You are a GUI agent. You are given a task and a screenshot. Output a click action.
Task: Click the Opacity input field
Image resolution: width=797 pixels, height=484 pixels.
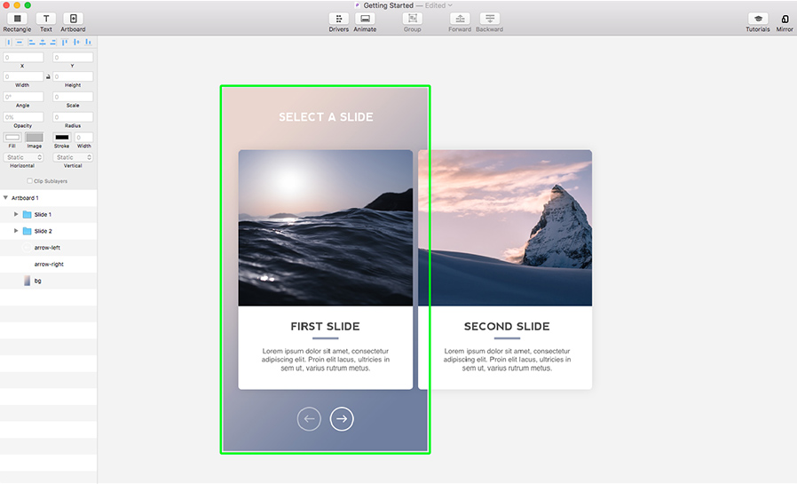[x=23, y=117]
